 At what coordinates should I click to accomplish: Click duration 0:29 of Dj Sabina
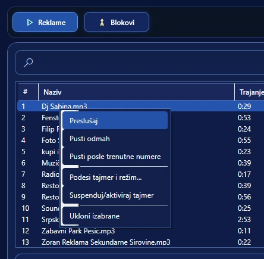244,107
